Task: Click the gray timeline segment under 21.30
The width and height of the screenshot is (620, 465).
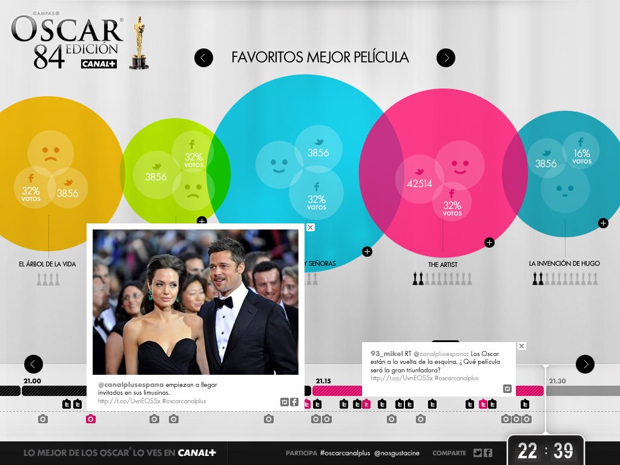Action: 583,391
